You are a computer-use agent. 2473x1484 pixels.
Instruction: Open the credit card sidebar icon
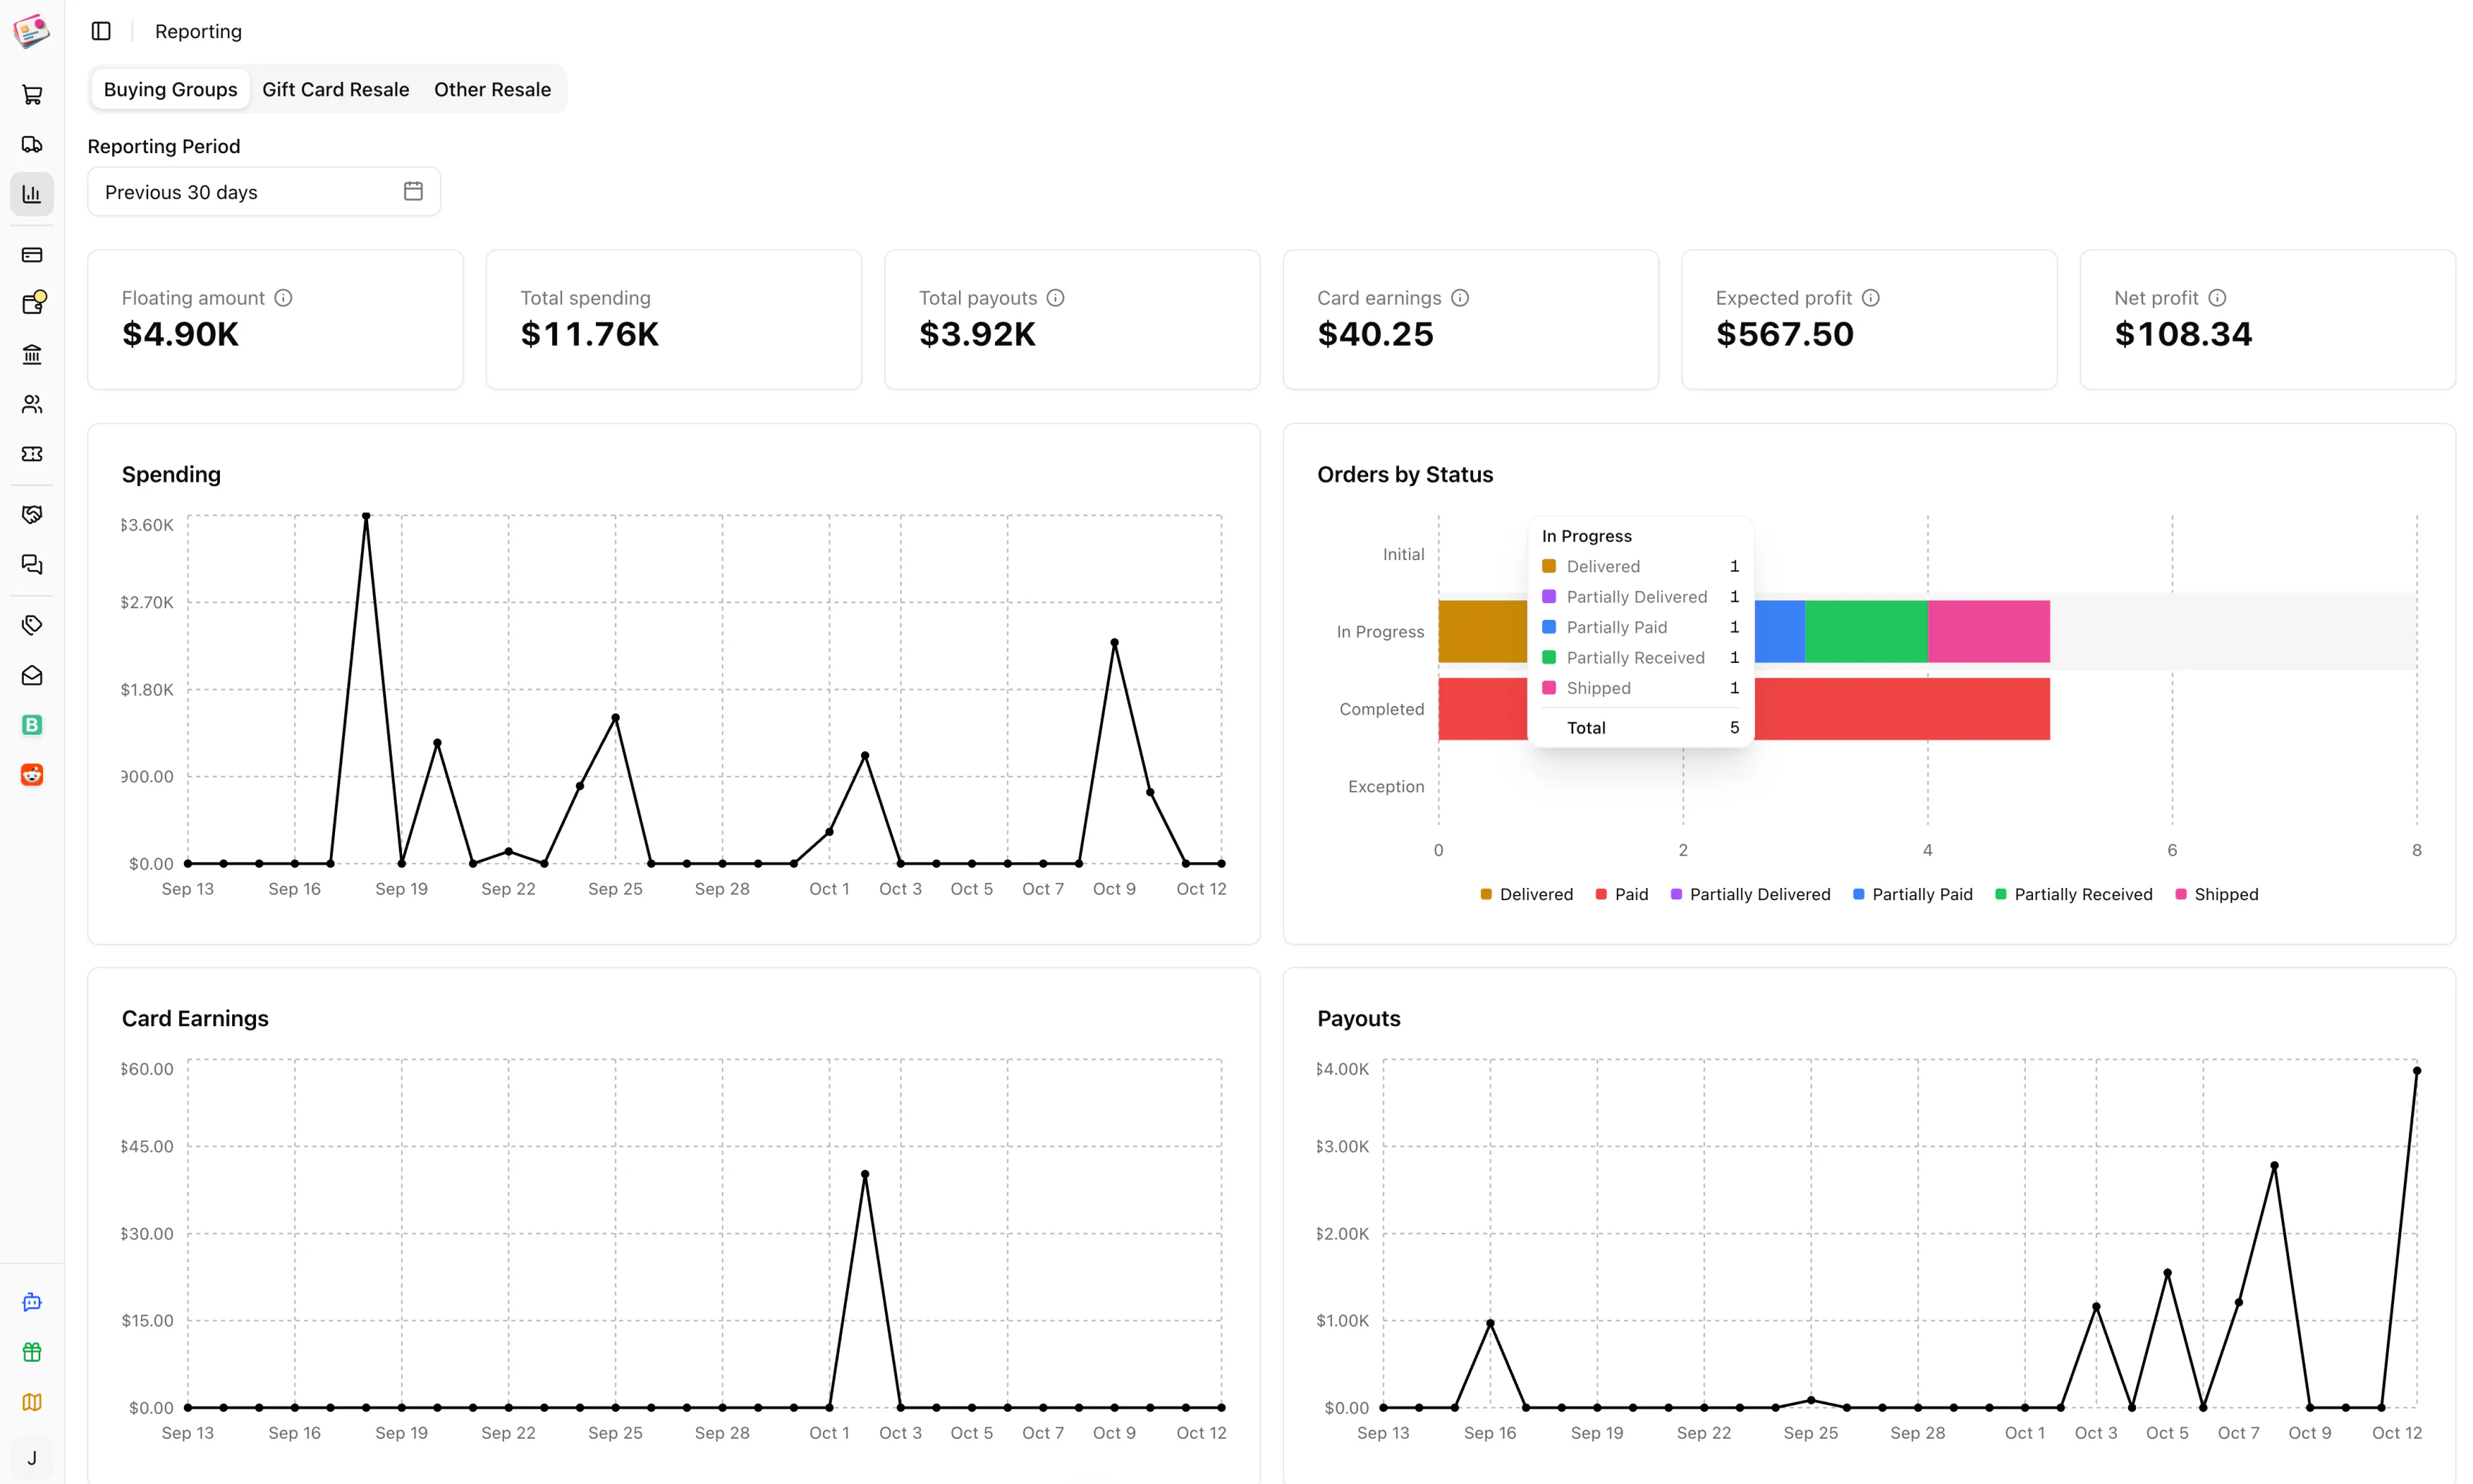pos(32,255)
